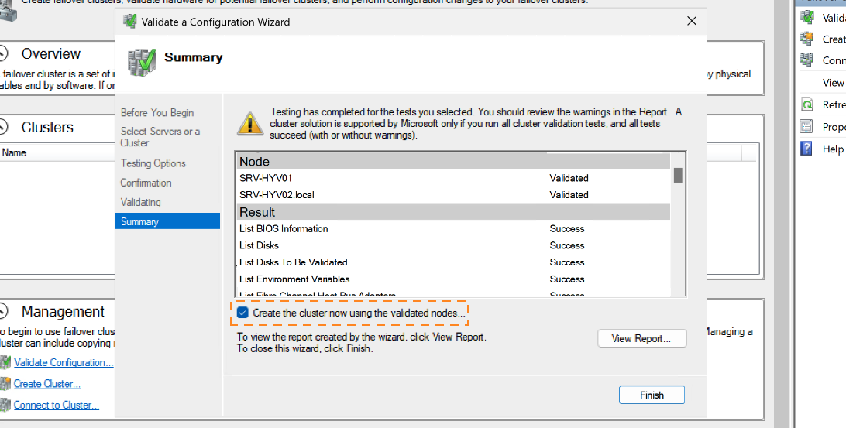Click the wizard icon in dialog title bar
The height and width of the screenshot is (428, 846).
(129, 22)
